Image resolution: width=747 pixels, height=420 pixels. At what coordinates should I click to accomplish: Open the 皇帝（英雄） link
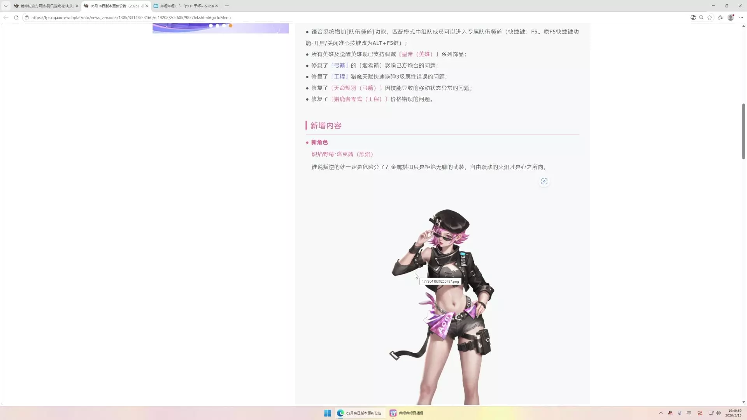pos(419,54)
